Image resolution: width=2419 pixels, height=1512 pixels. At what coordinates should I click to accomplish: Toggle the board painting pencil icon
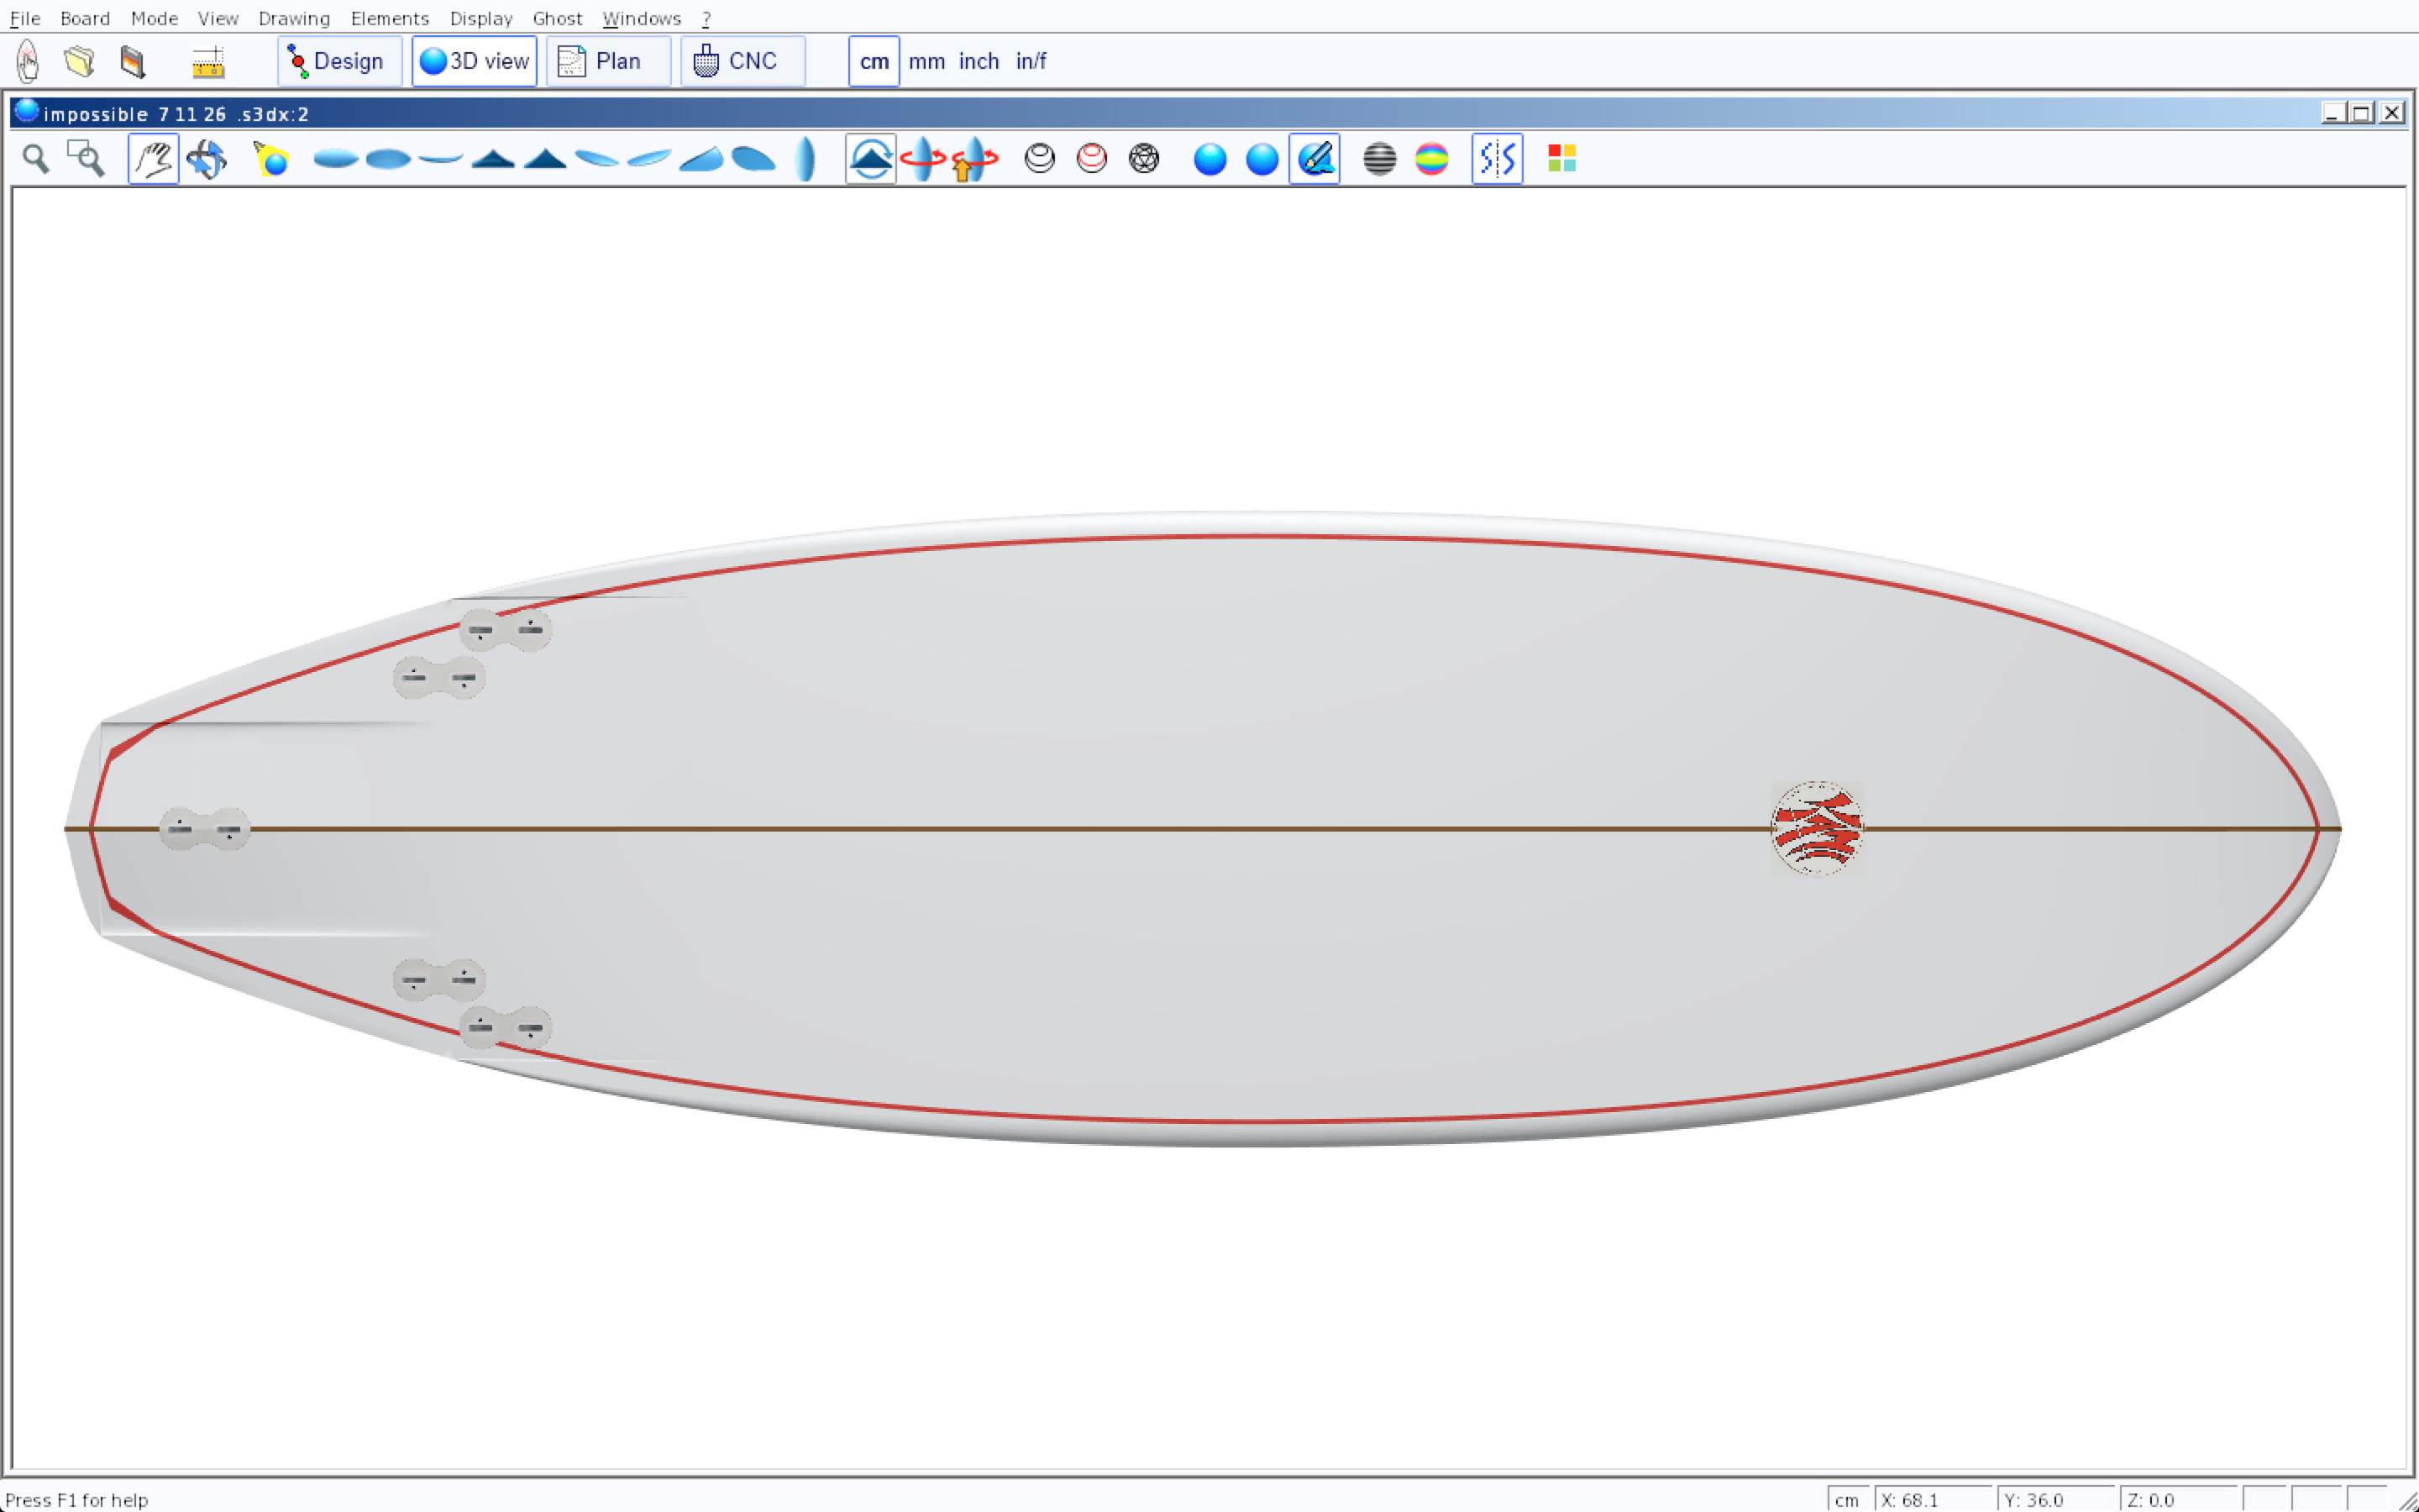(1314, 159)
